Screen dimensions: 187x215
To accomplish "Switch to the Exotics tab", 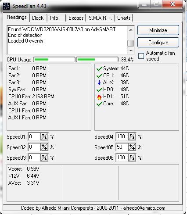I will (x=76, y=18).
